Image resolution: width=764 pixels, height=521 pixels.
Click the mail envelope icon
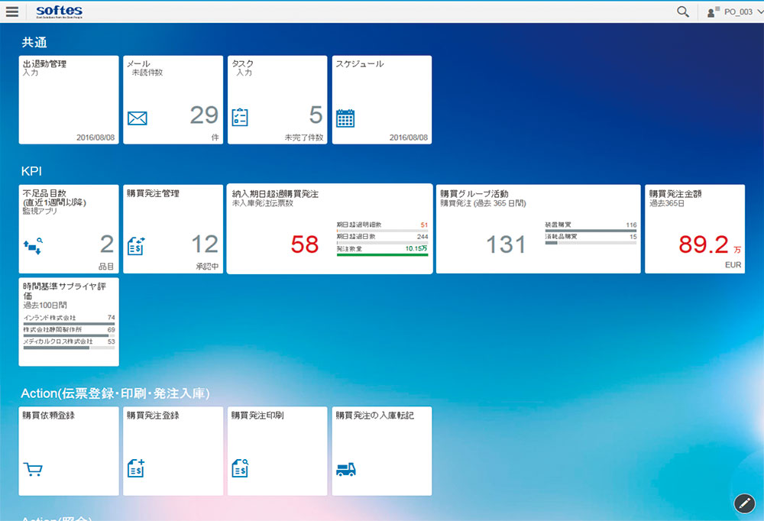(137, 118)
